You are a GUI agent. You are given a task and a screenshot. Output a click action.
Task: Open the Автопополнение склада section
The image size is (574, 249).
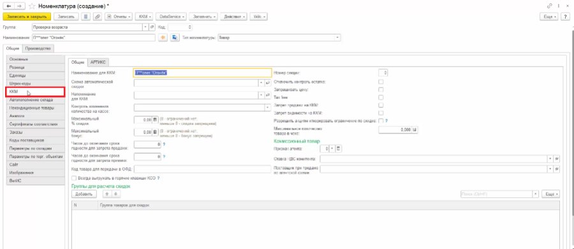coord(35,100)
